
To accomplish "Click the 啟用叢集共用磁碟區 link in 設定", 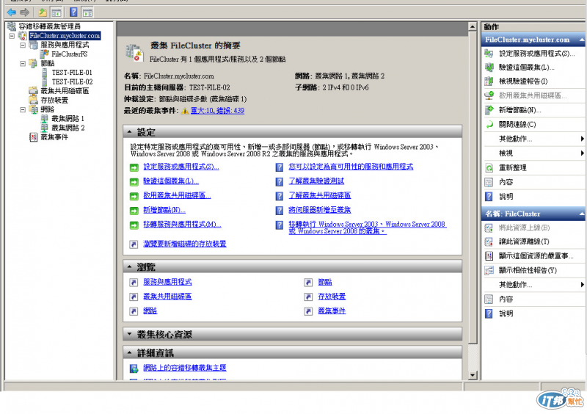I will [x=177, y=195].
